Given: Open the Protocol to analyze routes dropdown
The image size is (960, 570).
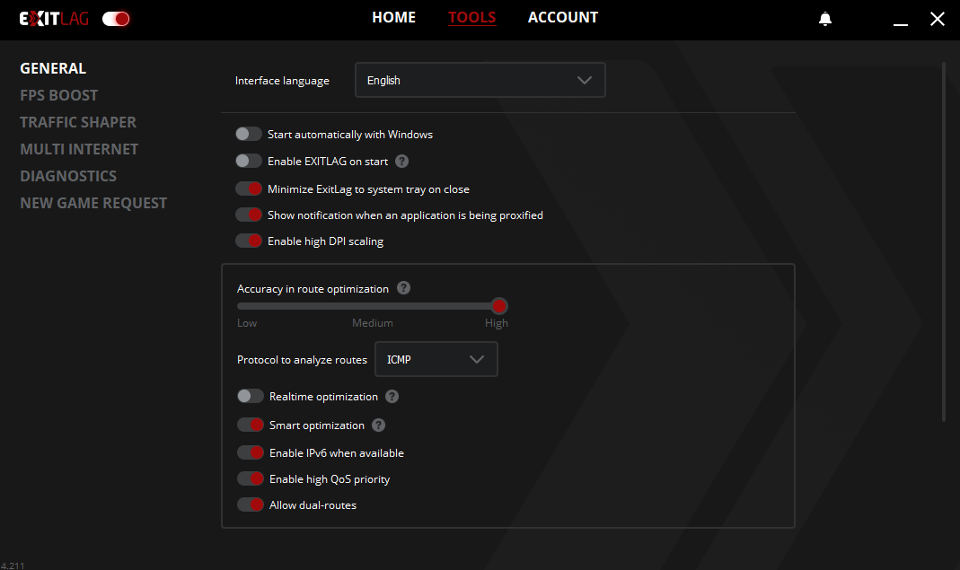Looking at the screenshot, I should 436,358.
